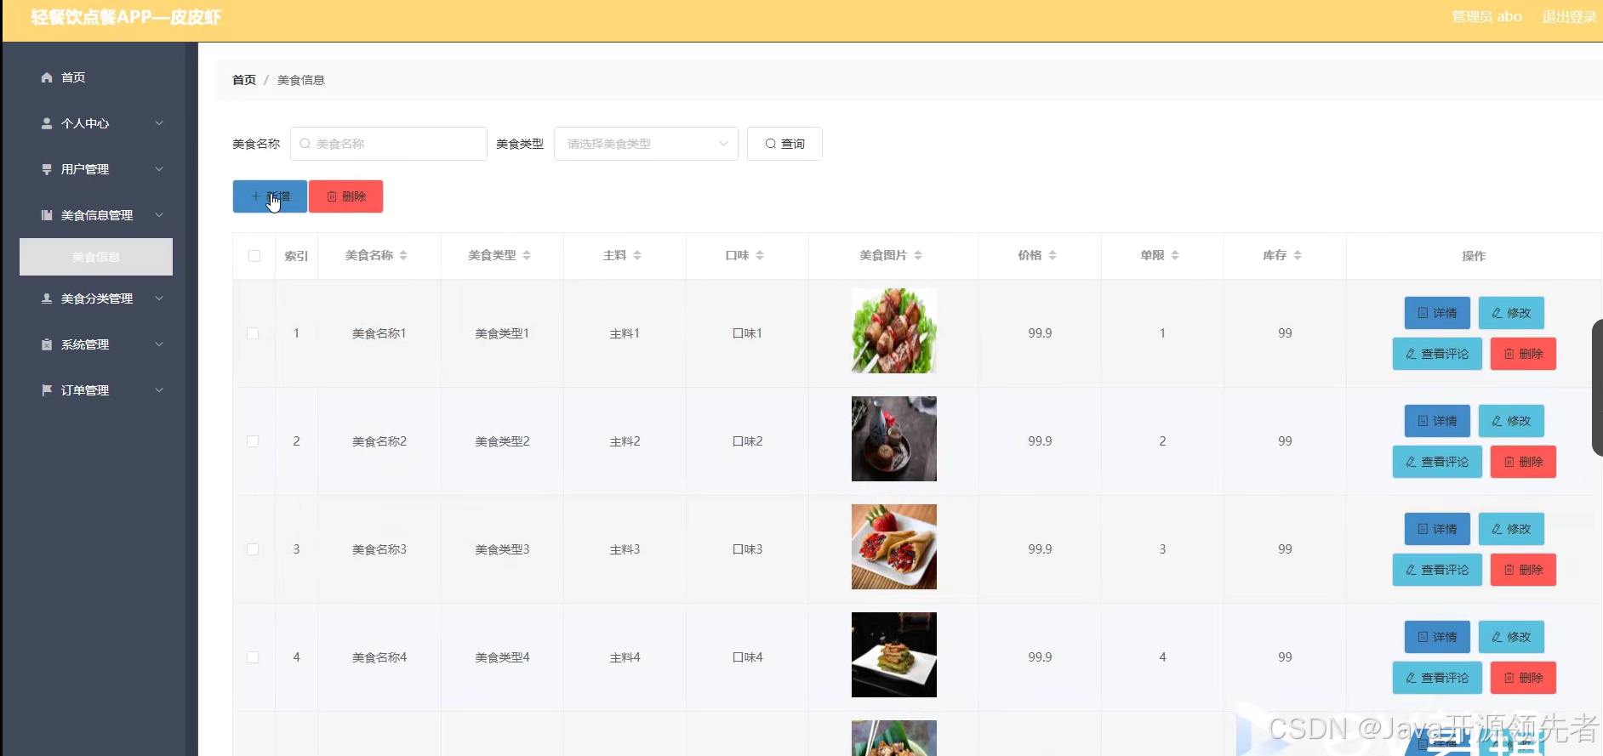The image size is (1603, 756).
Task: Click the 美食信息管理 sidebar icon
Action: 47,215
